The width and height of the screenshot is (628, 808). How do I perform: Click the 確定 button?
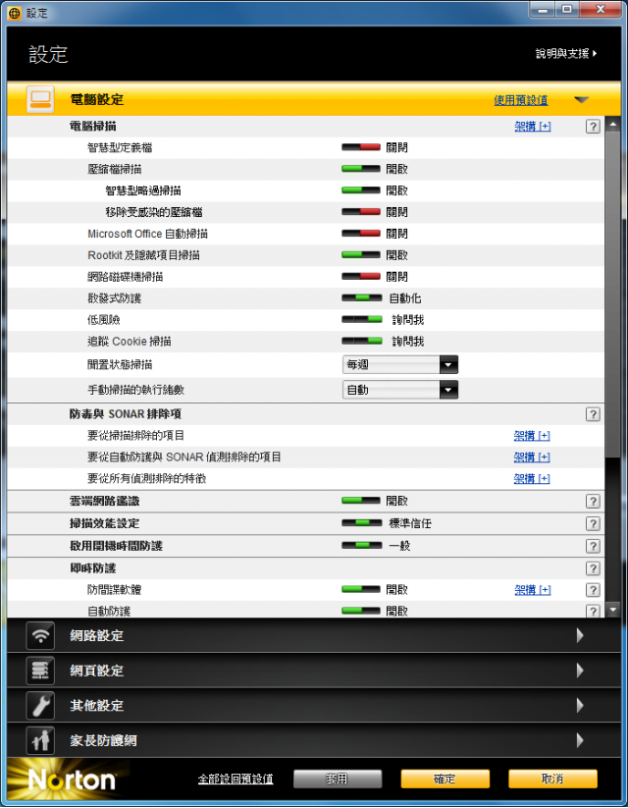(x=445, y=780)
